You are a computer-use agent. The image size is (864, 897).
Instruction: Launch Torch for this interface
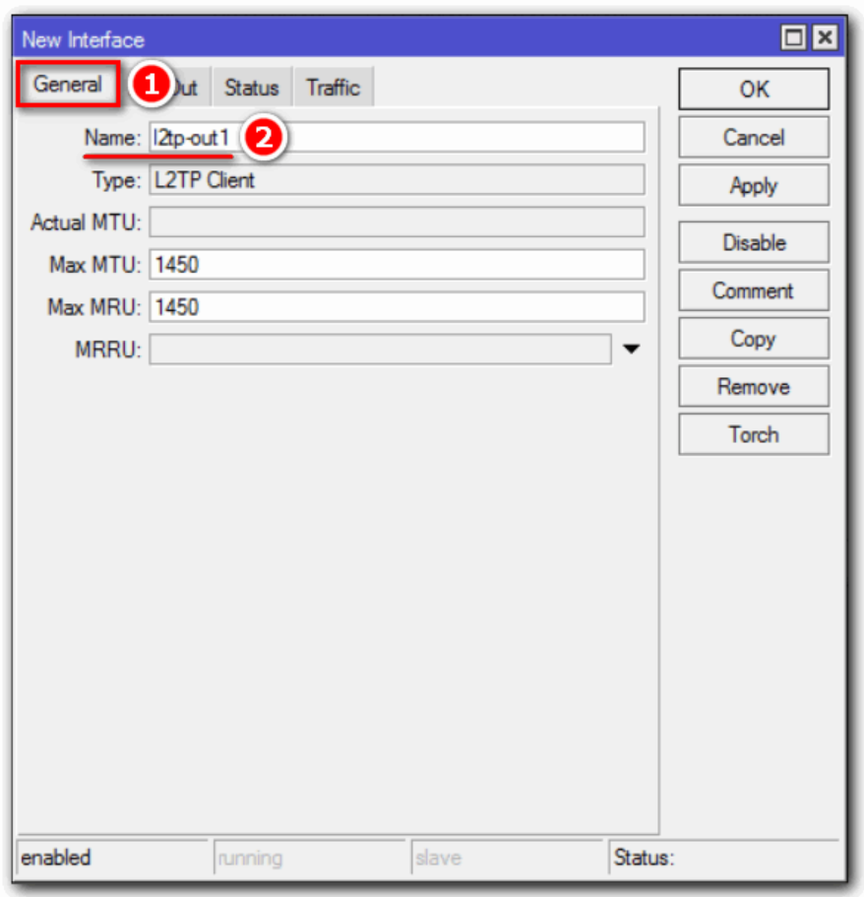pos(753,434)
